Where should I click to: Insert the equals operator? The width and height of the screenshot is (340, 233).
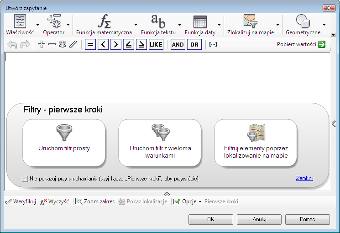(x=90, y=44)
